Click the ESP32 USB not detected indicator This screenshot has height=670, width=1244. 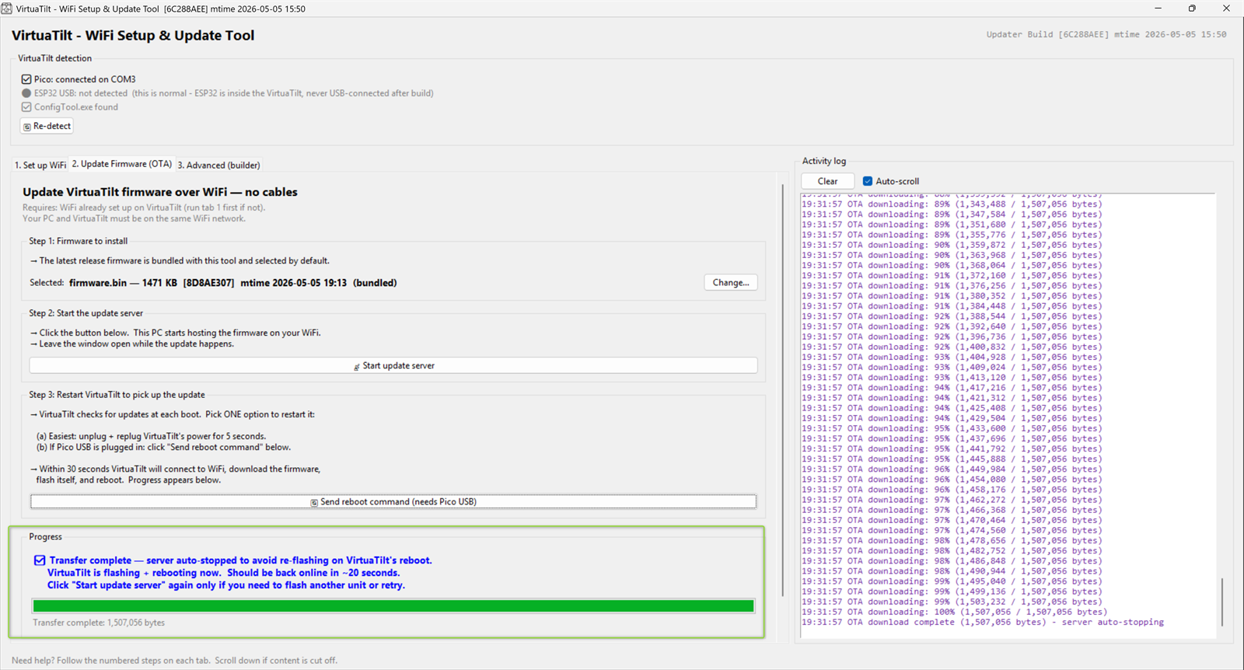point(26,93)
